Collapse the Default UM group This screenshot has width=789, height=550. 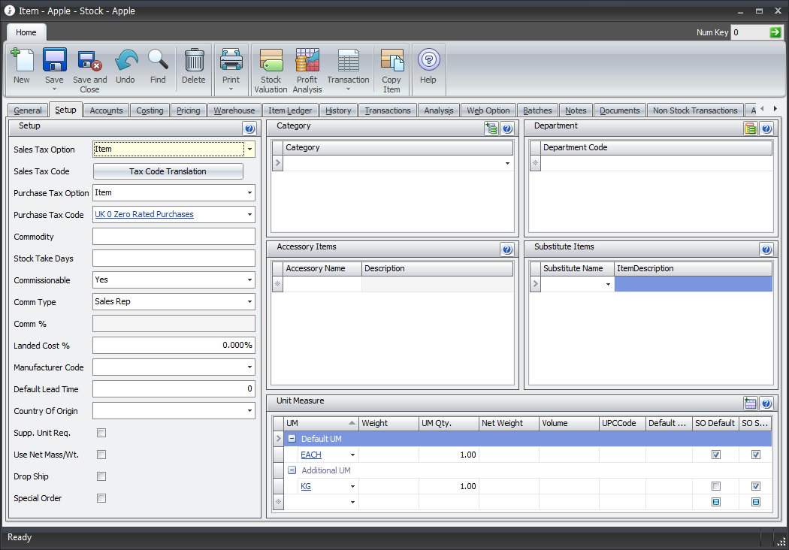(x=292, y=439)
